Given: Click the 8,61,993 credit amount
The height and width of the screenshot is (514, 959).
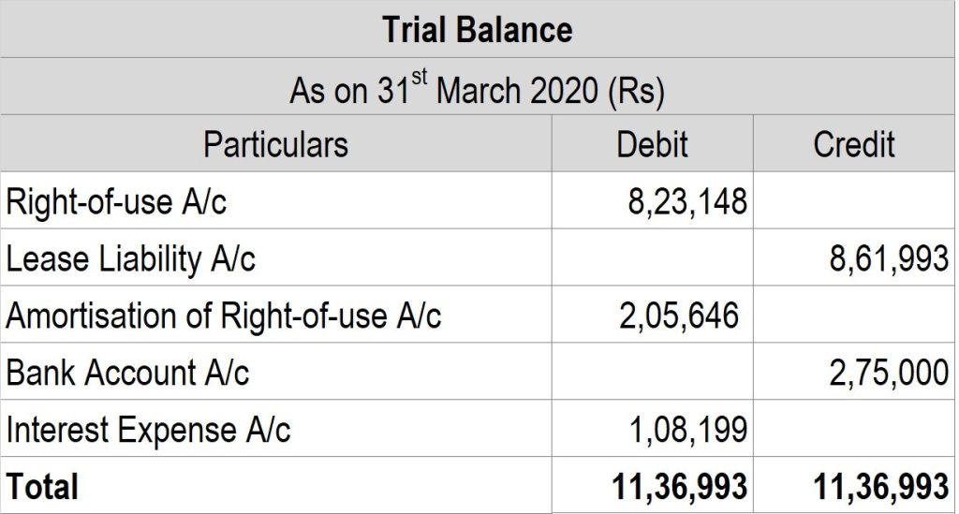Looking at the screenshot, I should coord(888,259).
